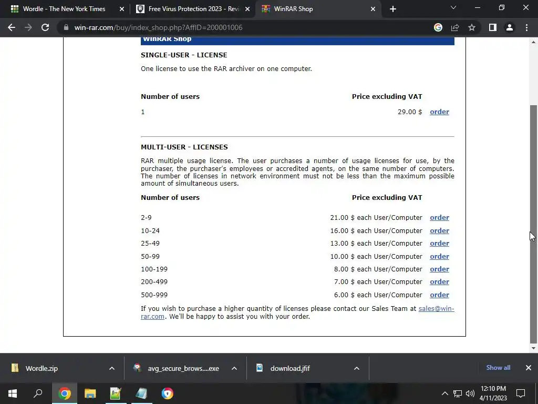Order the 100-199 users license
538x404 pixels.
[439, 269]
